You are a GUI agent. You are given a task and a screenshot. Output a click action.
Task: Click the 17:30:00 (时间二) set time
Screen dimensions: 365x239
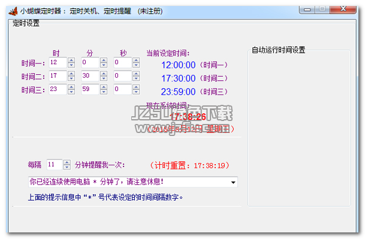click(194, 78)
